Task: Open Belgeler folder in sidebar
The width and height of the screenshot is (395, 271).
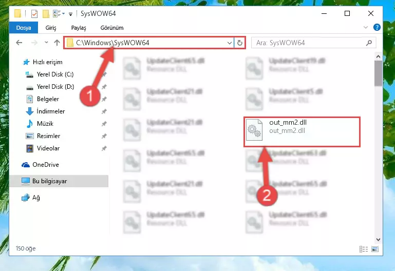Action: (48, 99)
